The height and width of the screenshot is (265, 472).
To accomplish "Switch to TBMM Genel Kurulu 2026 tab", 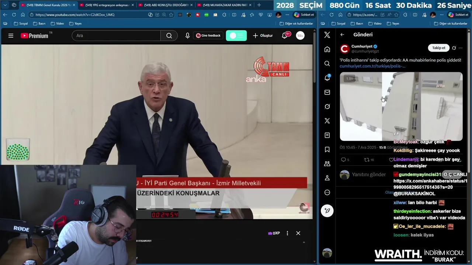I will [48, 5].
